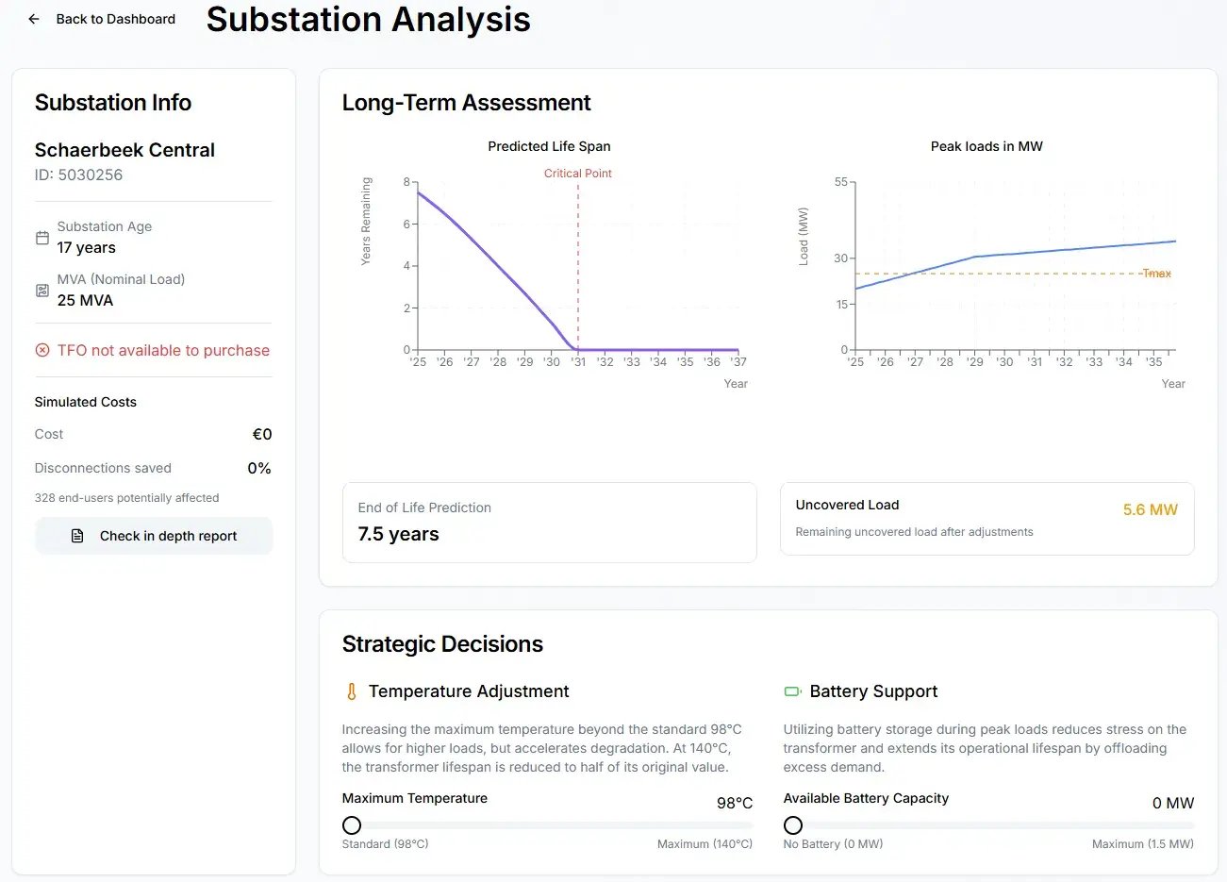The height and width of the screenshot is (882, 1227).
Task: Click the Maximum (140°C) slider end label
Action: click(x=705, y=844)
